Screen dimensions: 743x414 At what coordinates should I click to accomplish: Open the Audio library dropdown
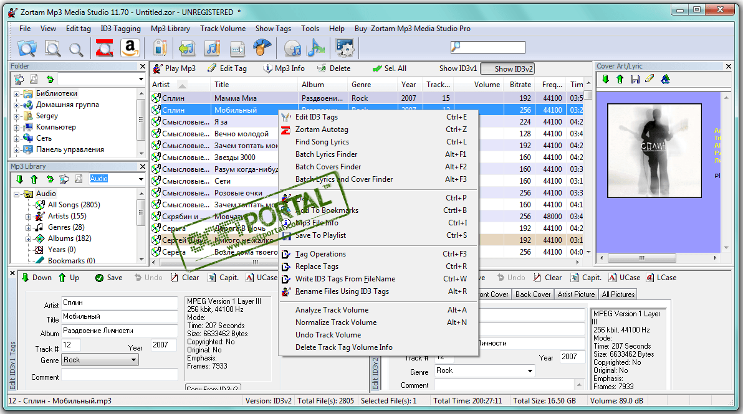click(141, 179)
